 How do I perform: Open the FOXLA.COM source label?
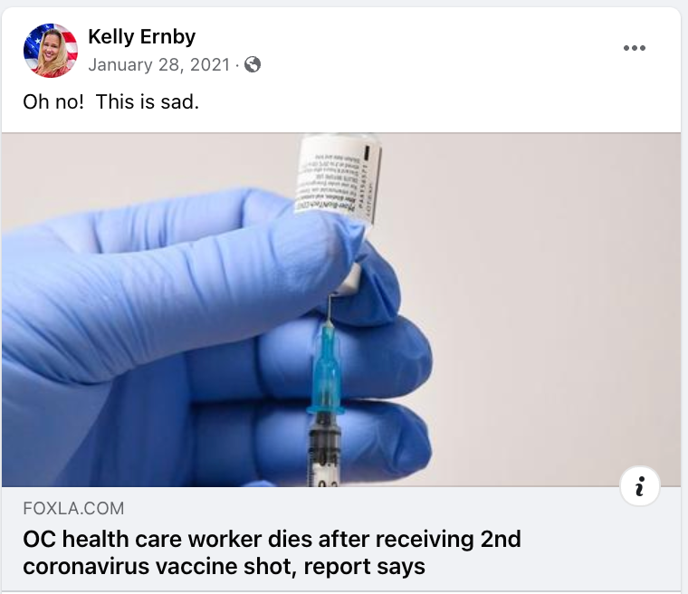click(x=73, y=508)
